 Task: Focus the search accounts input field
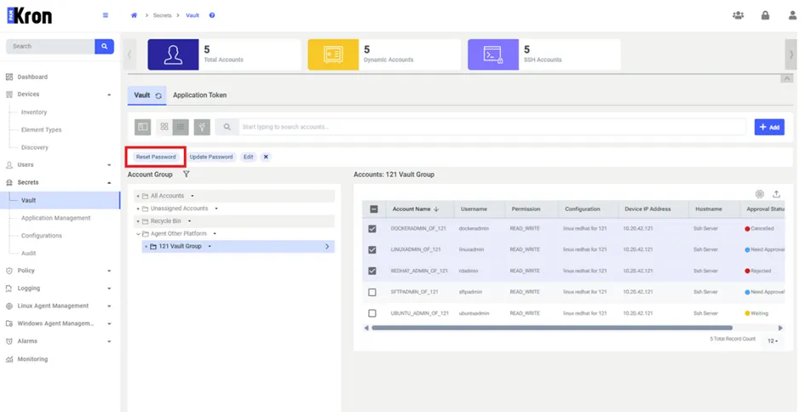click(x=492, y=127)
